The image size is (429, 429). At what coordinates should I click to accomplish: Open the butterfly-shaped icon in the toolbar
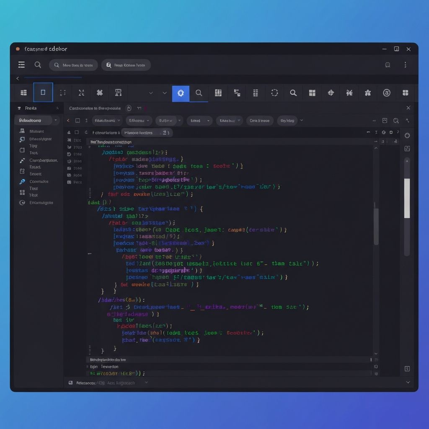pos(349,93)
